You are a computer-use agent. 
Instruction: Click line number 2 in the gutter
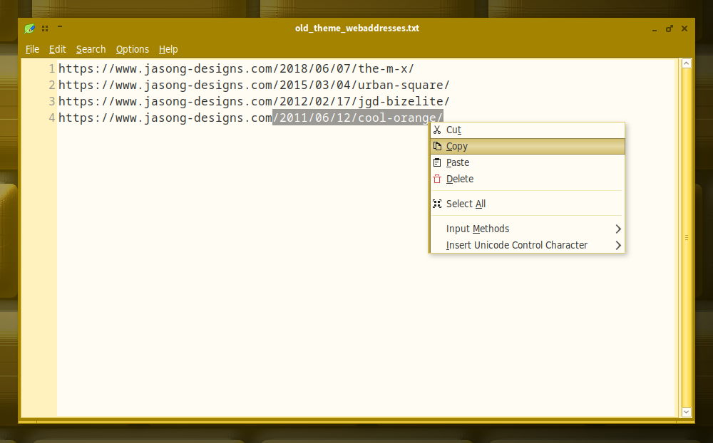pos(52,85)
